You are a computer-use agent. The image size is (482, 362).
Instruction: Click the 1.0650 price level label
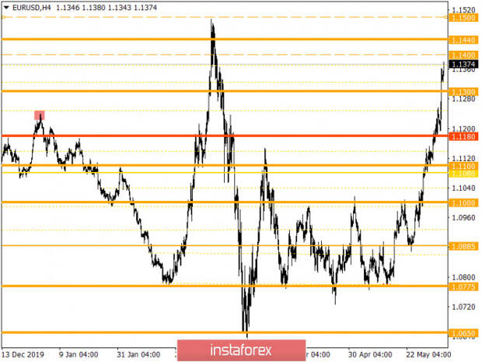[x=463, y=333]
